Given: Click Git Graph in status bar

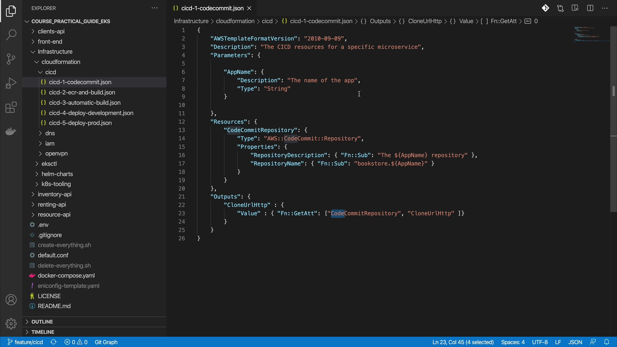Looking at the screenshot, I should [106, 342].
